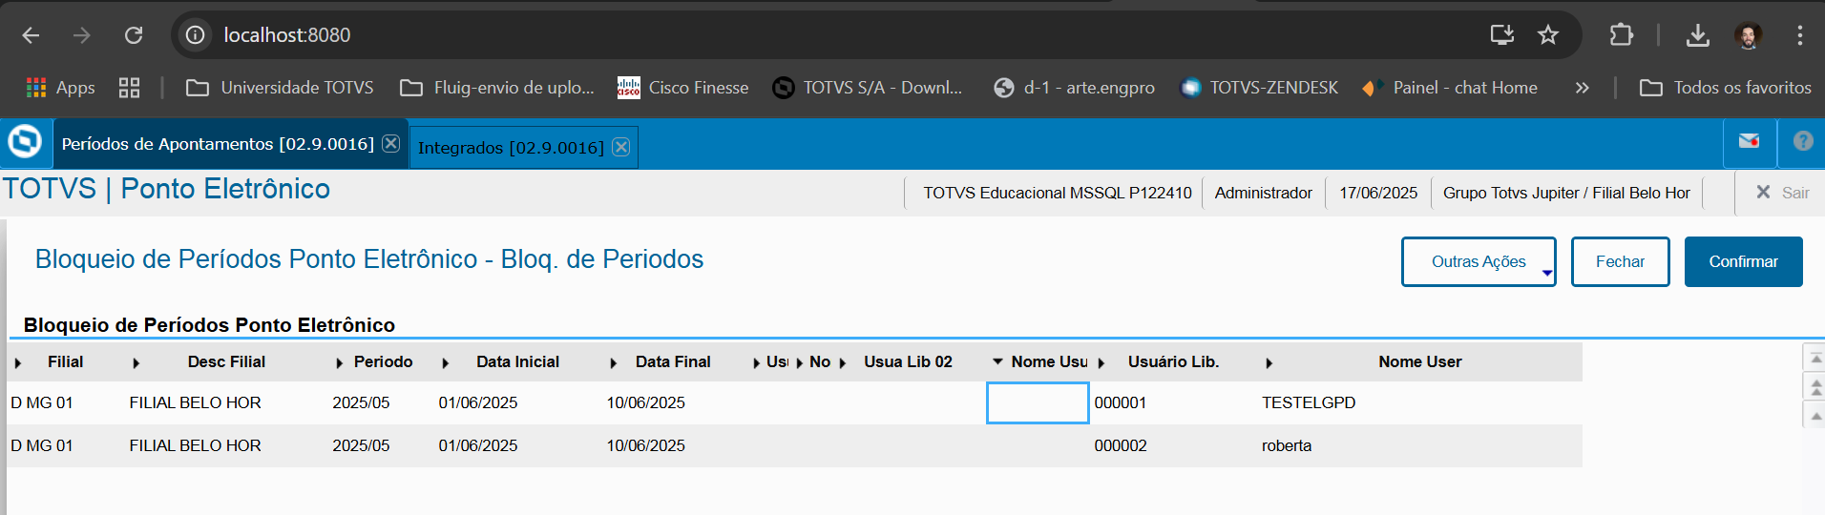Open TOTVS-ZENDESK bookmark
This screenshot has width=1825, height=515.
(x=1259, y=88)
